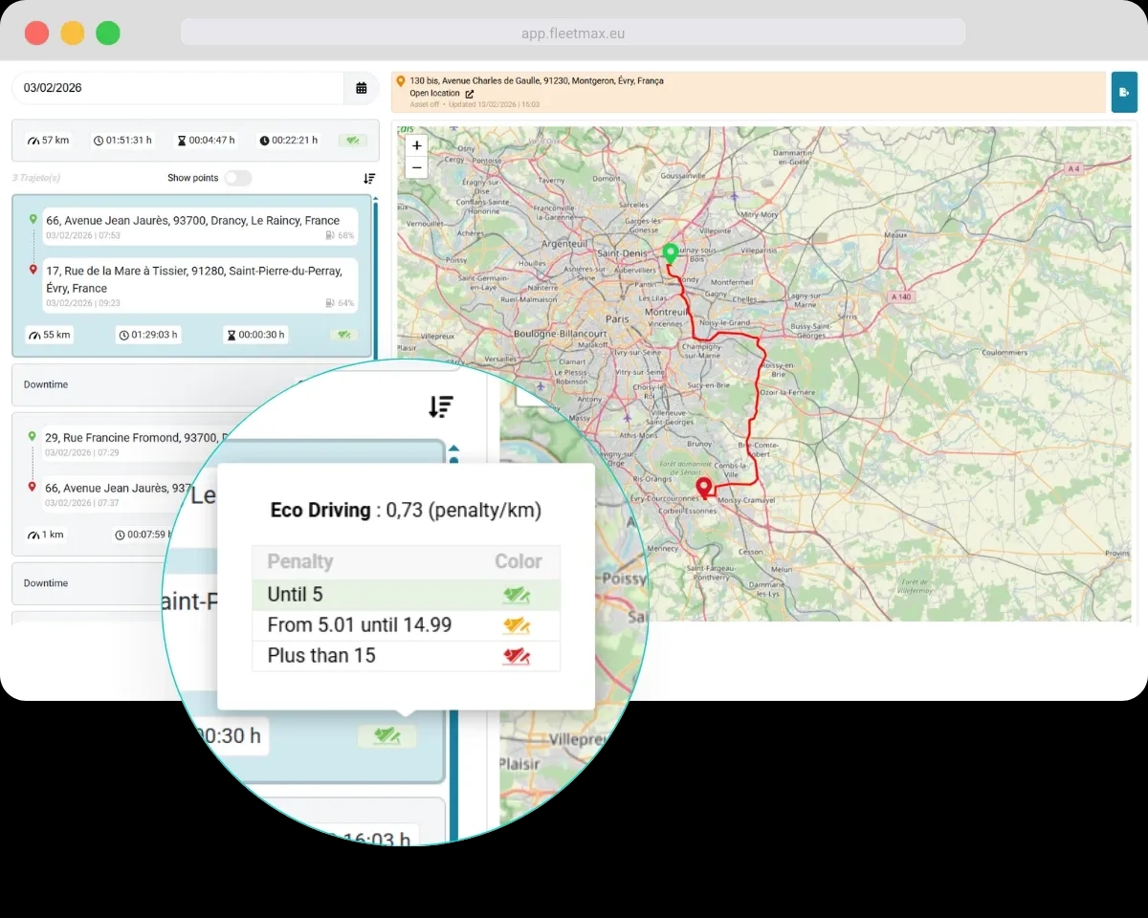Open location external-link icon
The image size is (1148, 918).
point(469,94)
